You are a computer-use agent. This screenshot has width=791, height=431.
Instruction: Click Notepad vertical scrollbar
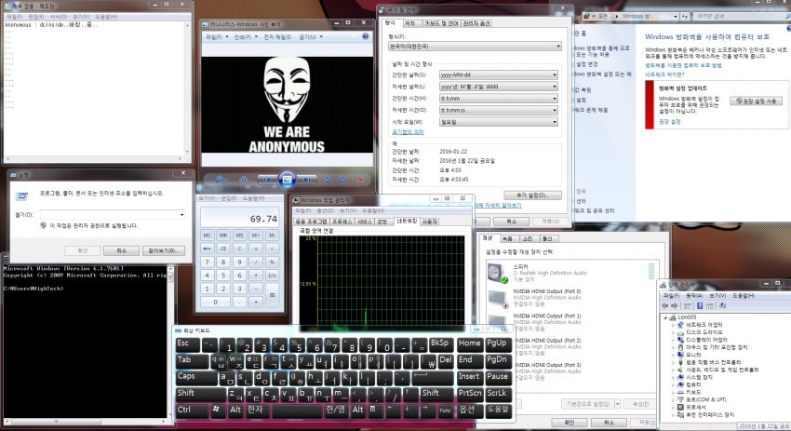pyautogui.click(x=188, y=88)
